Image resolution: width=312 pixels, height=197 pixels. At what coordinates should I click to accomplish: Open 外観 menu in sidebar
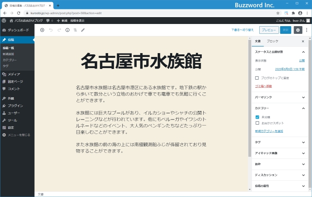(x=17, y=98)
